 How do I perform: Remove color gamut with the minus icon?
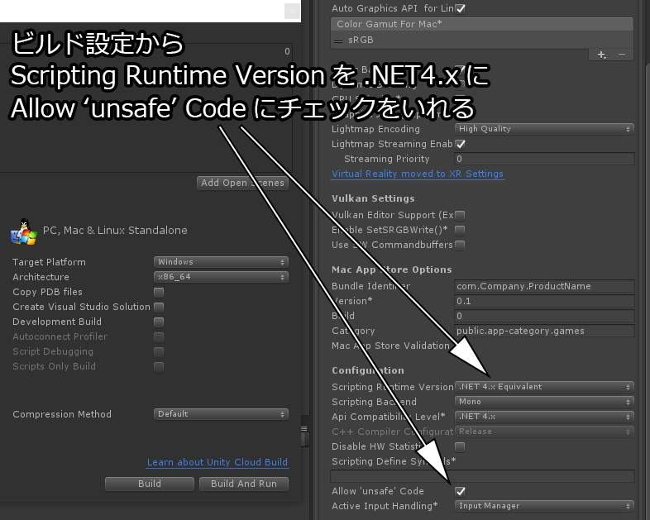pyautogui.click(x=621, y=55)
